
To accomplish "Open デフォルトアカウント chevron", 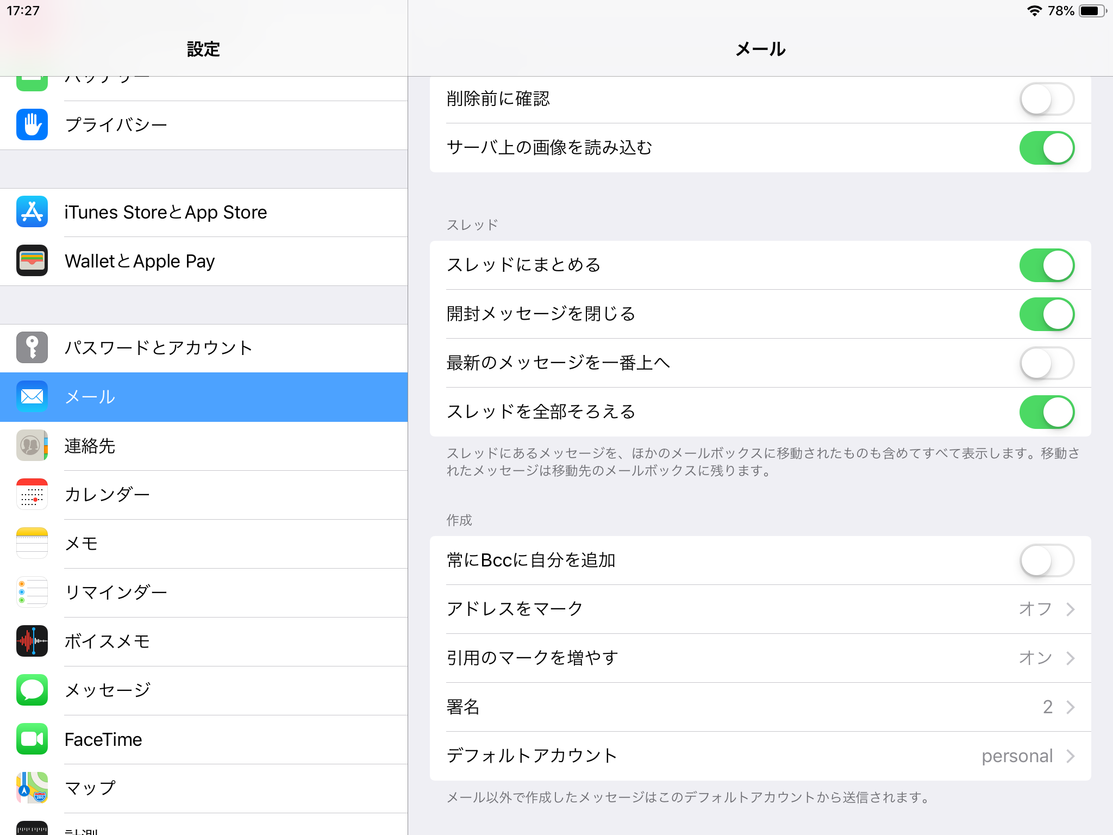I will [x=1071, y=756].
